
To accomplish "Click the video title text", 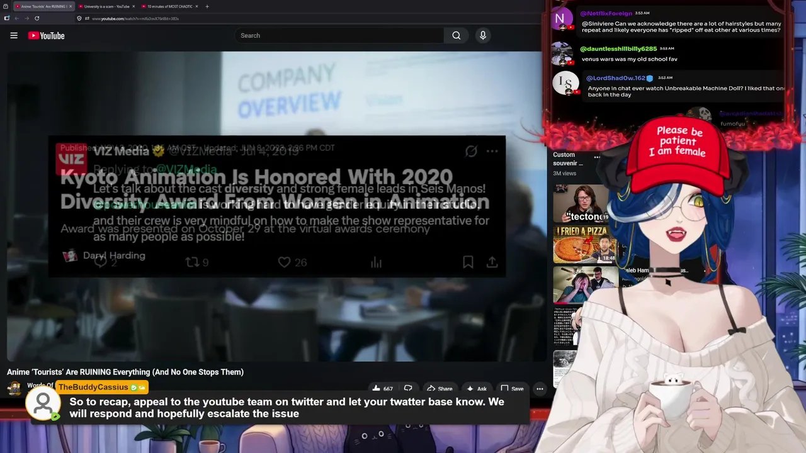I will pyautogui.click(x=125, y=372).
